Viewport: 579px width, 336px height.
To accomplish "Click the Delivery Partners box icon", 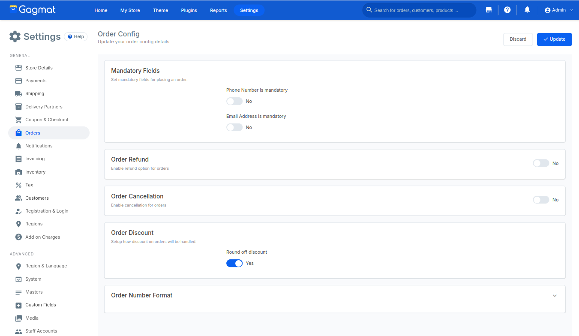I will [x=18, y=107].
